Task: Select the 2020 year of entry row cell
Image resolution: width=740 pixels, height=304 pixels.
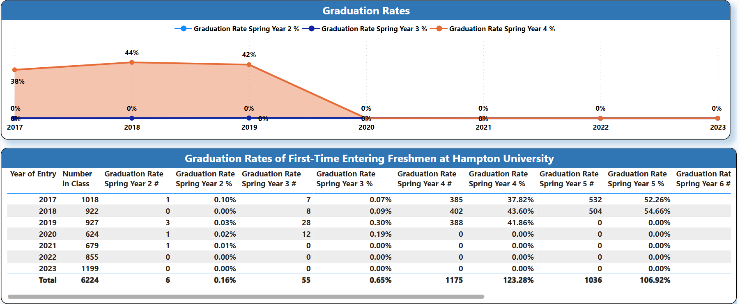Action: (48, 234)
